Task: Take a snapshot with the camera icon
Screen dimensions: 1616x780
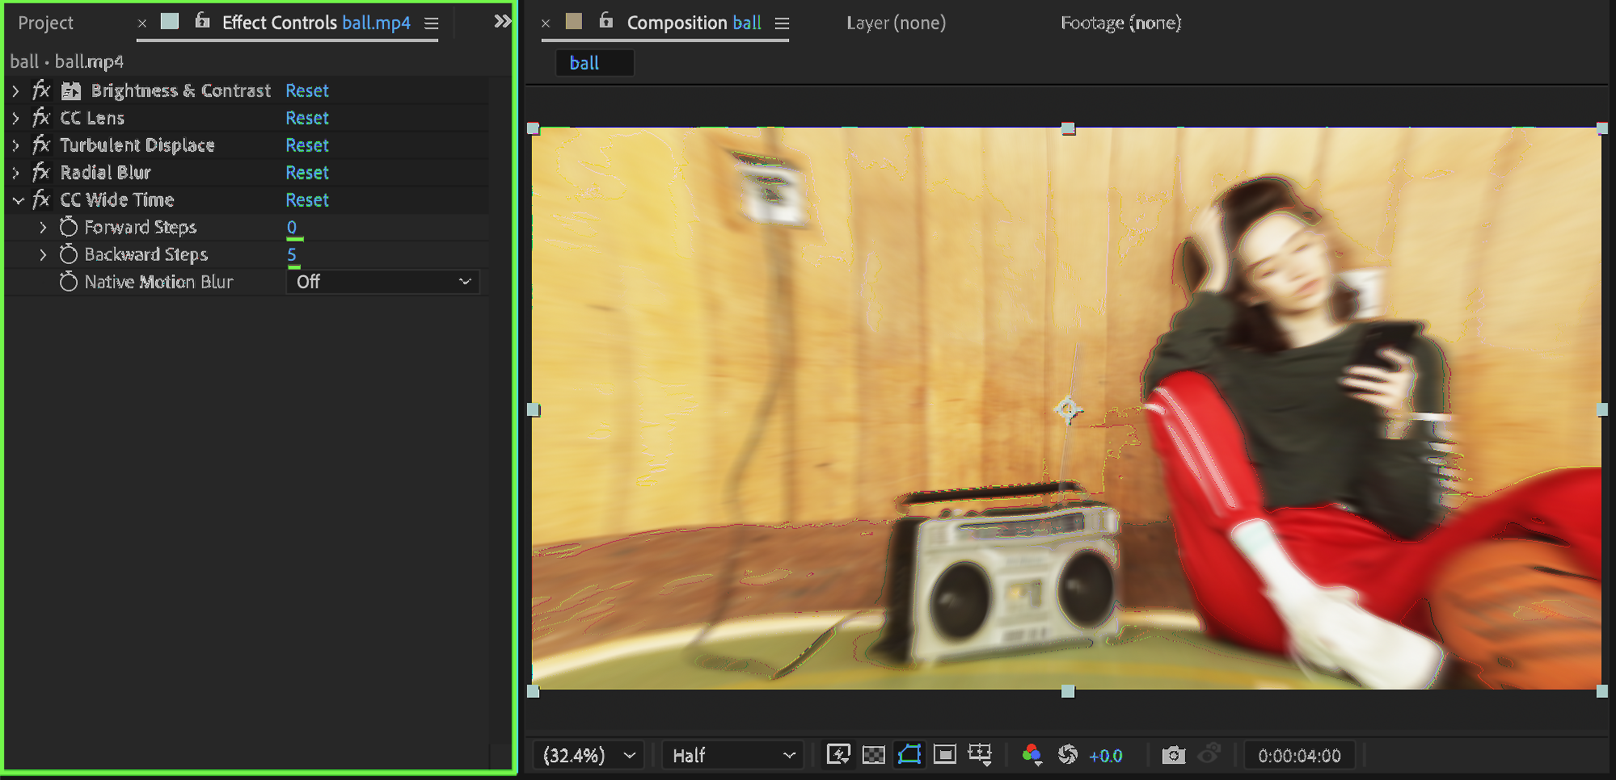Action: pyautogui.click(x=1173, y=755)
